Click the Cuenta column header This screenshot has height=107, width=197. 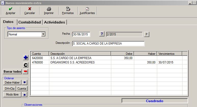[40, 54]
